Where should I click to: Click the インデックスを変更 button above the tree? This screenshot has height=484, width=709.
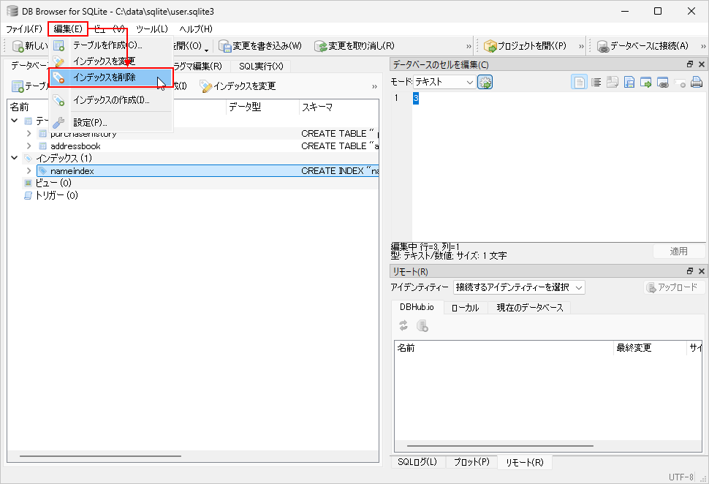pyautogui.click(x=238, y=86)
